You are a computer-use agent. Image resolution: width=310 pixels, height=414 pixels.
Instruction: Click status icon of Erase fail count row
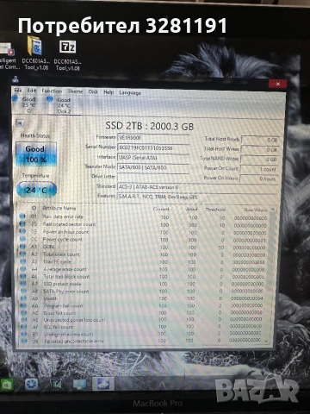point(24,313)
